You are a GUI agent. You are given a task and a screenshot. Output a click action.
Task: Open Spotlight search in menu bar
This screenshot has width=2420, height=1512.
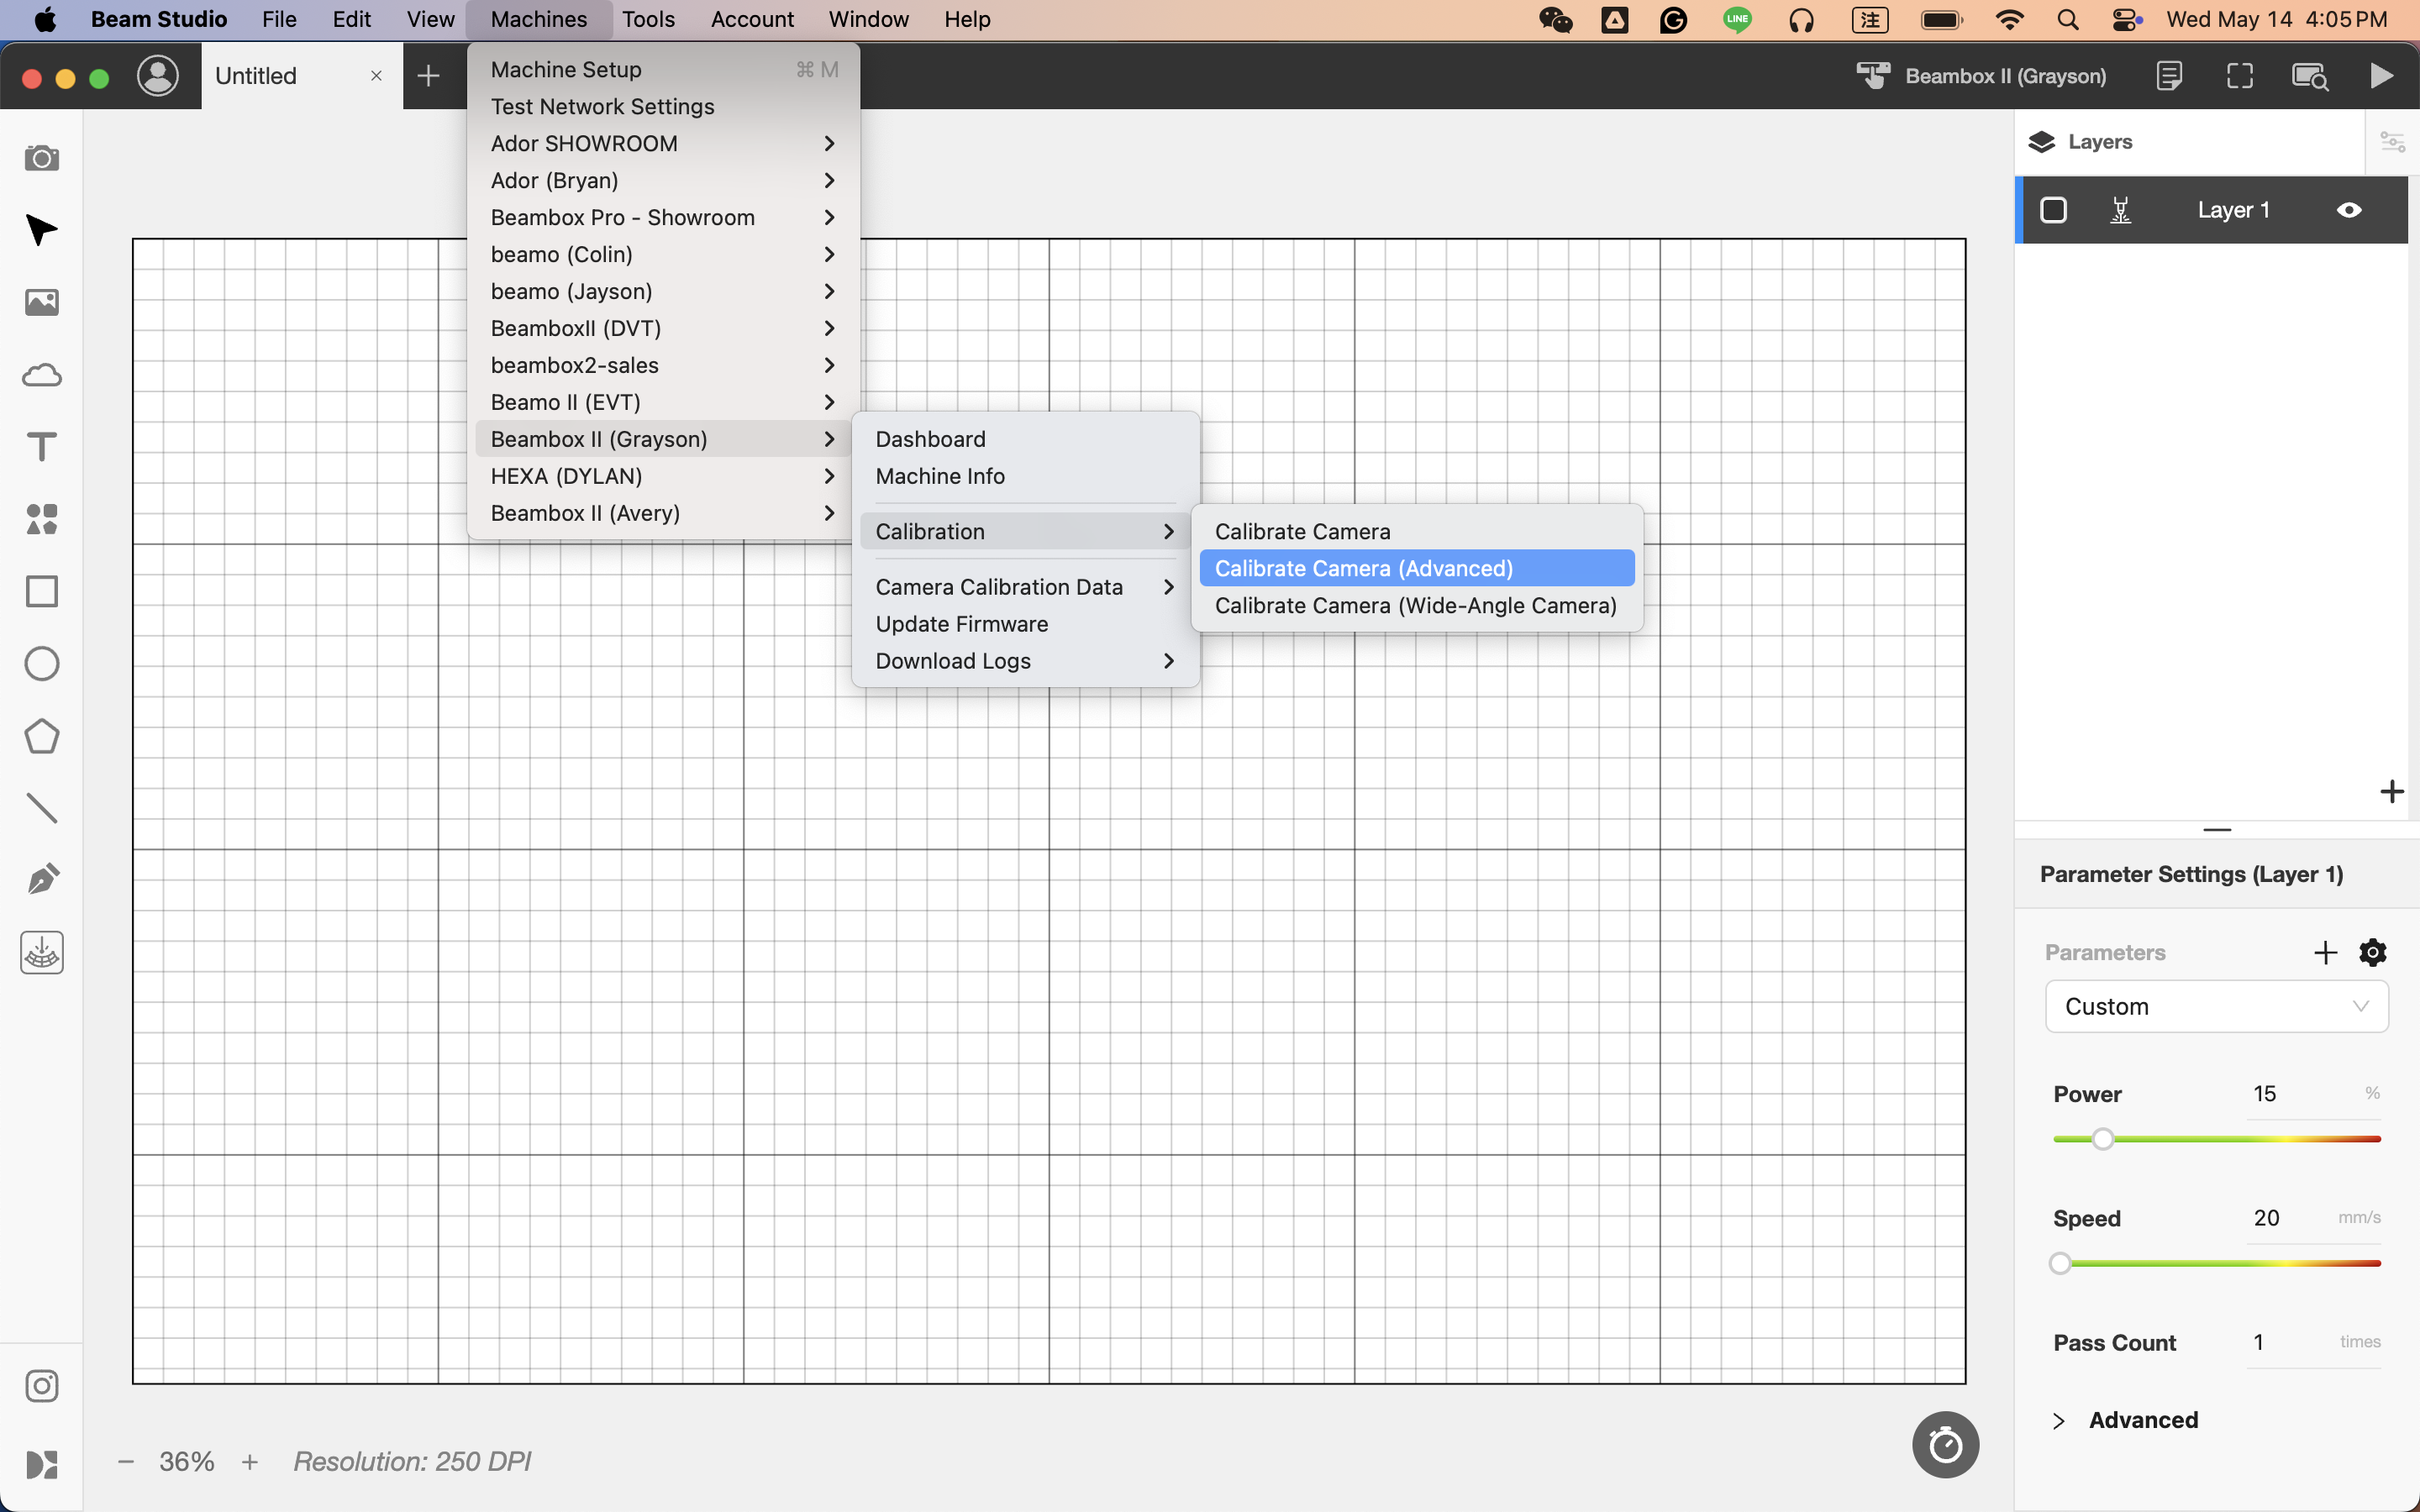[2068, 19]
